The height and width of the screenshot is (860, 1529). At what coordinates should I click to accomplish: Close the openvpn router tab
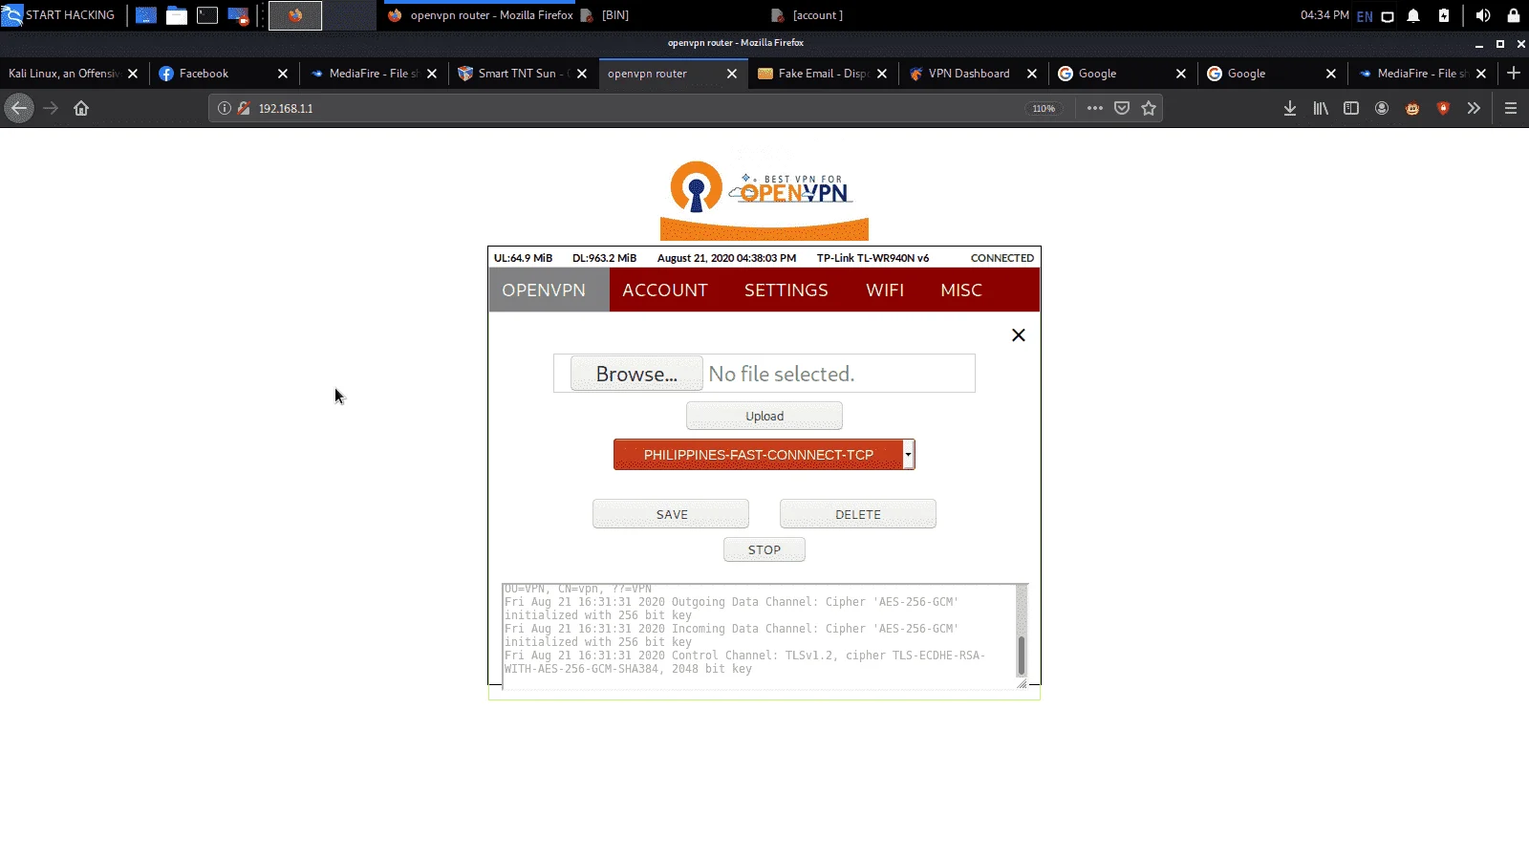pyautogui.click(x=732, y=74)
